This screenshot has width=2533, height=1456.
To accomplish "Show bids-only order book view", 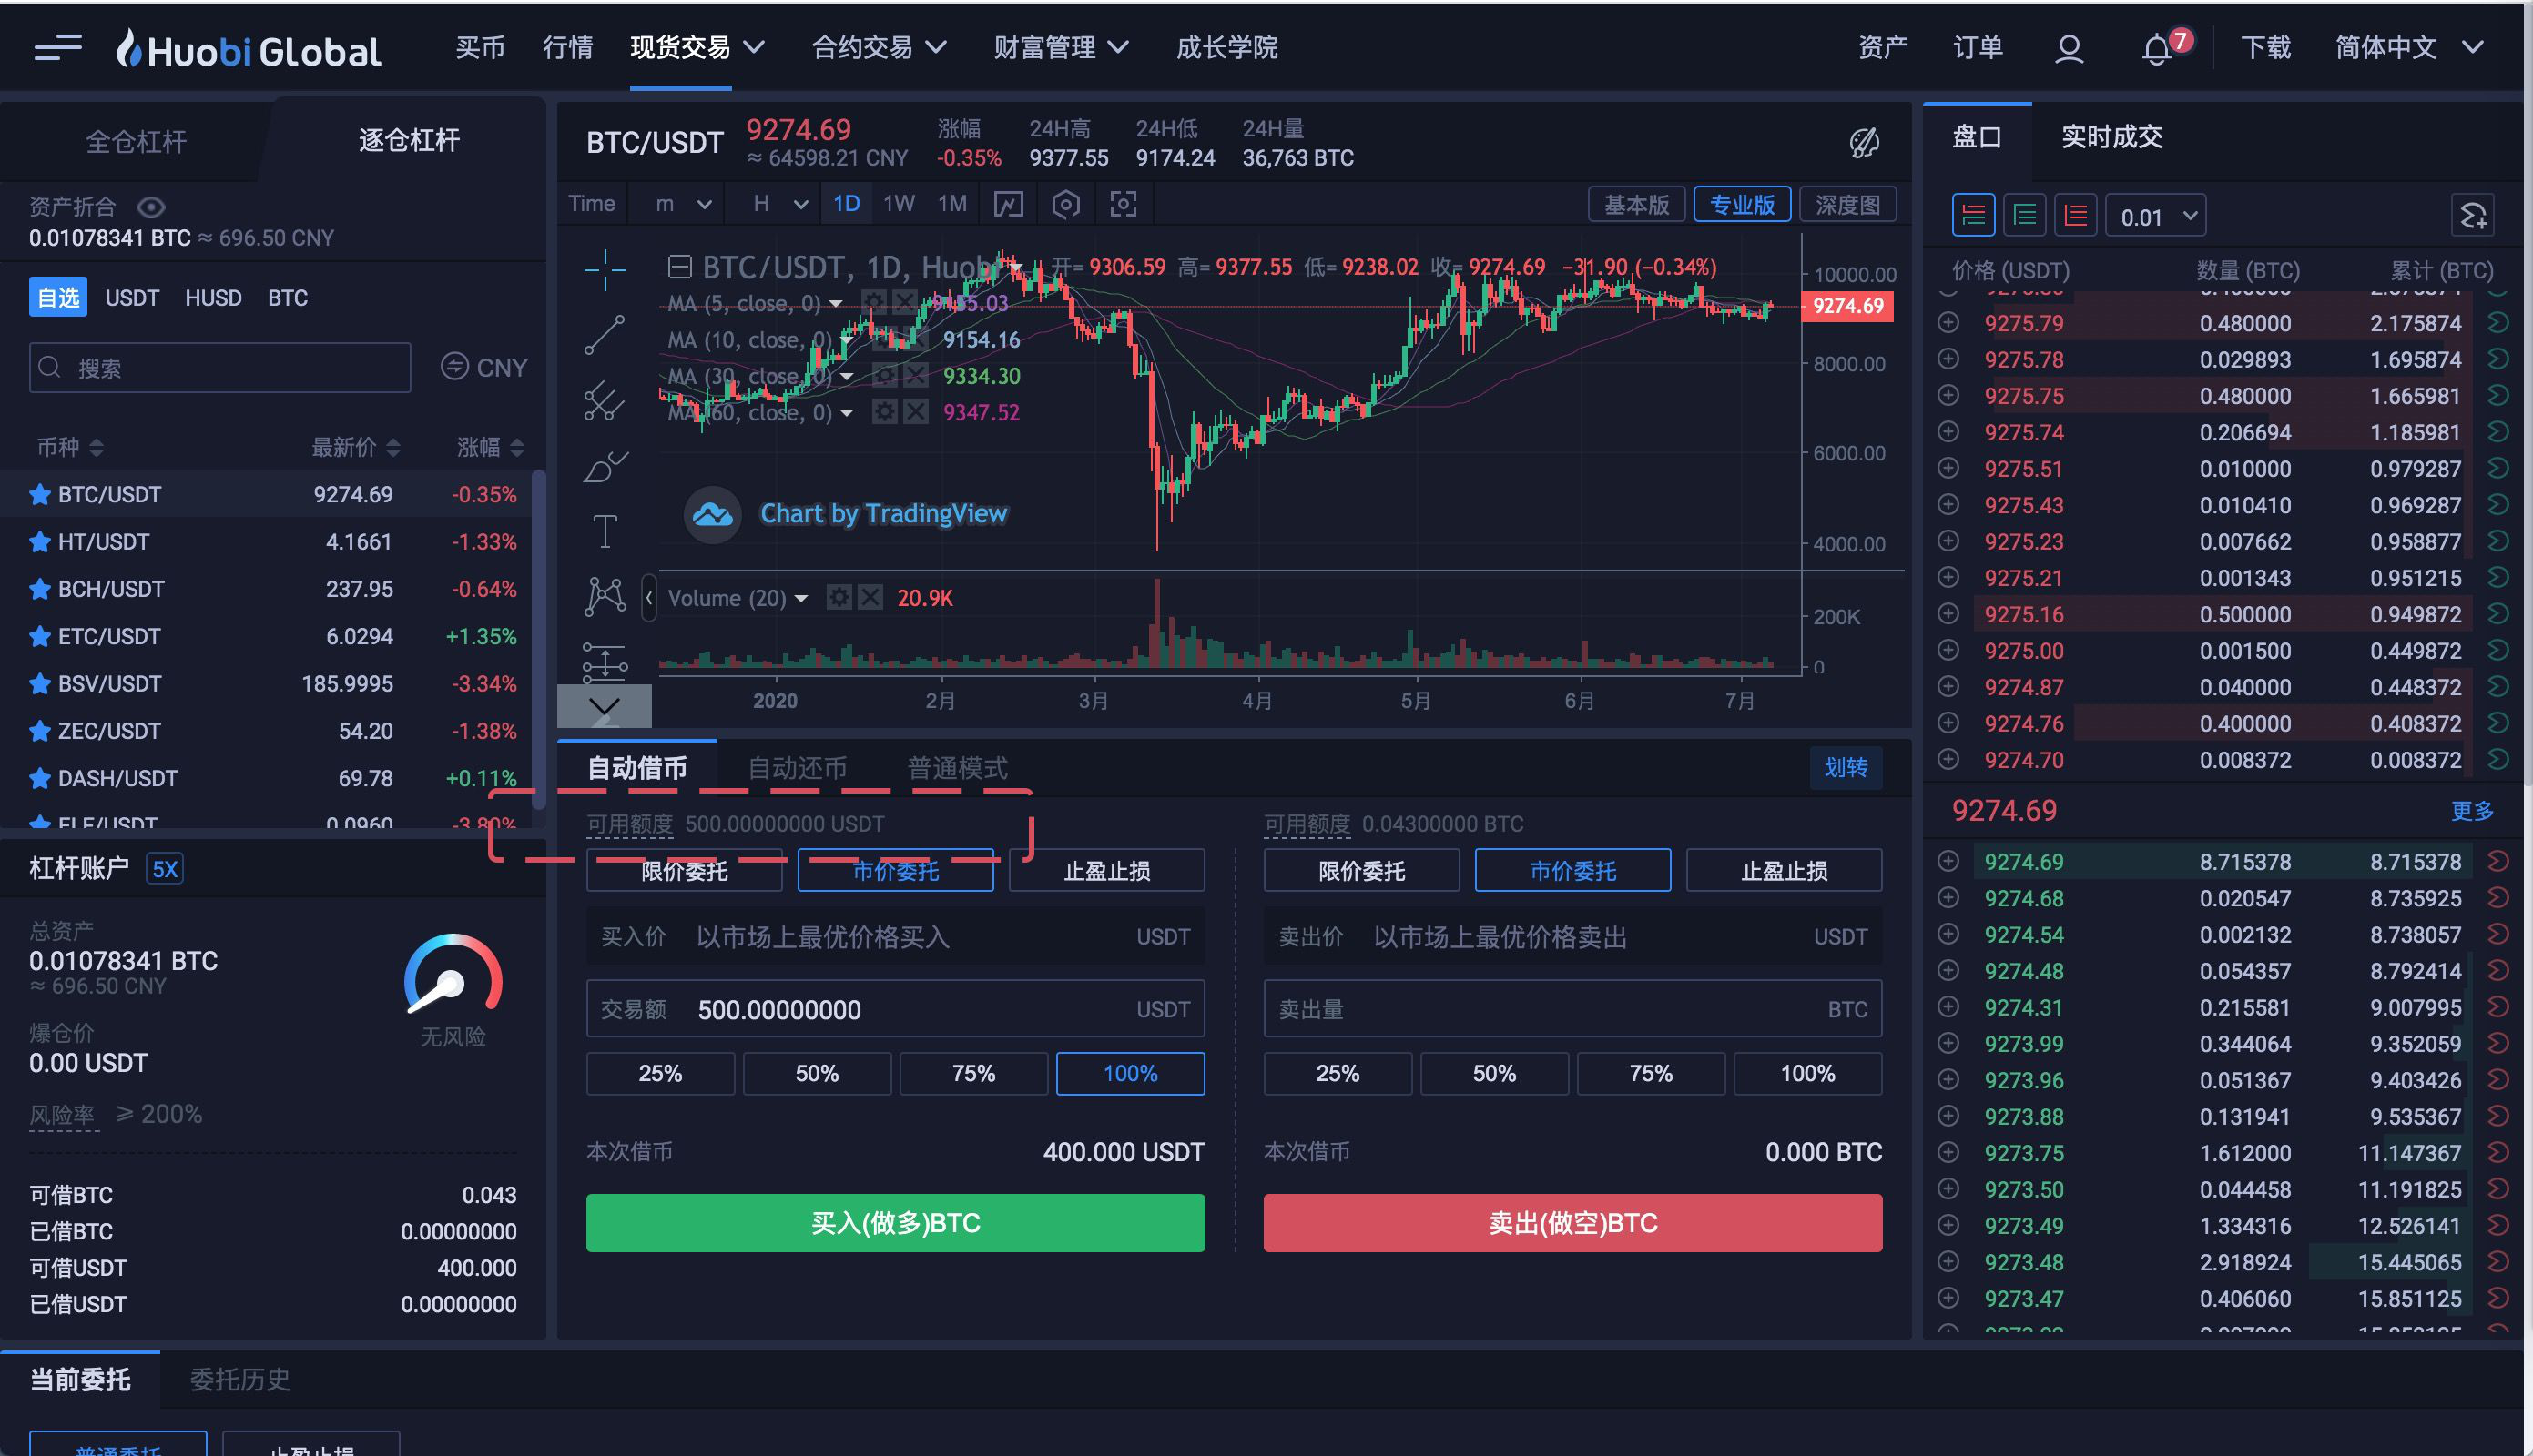I will tap(2024, 215).
